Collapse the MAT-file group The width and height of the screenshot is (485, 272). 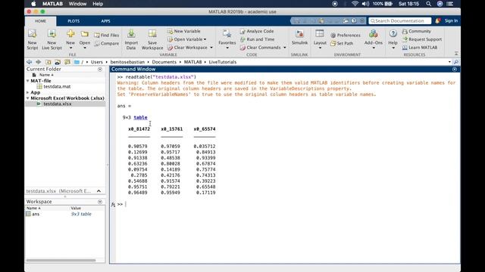pos(28,81)
